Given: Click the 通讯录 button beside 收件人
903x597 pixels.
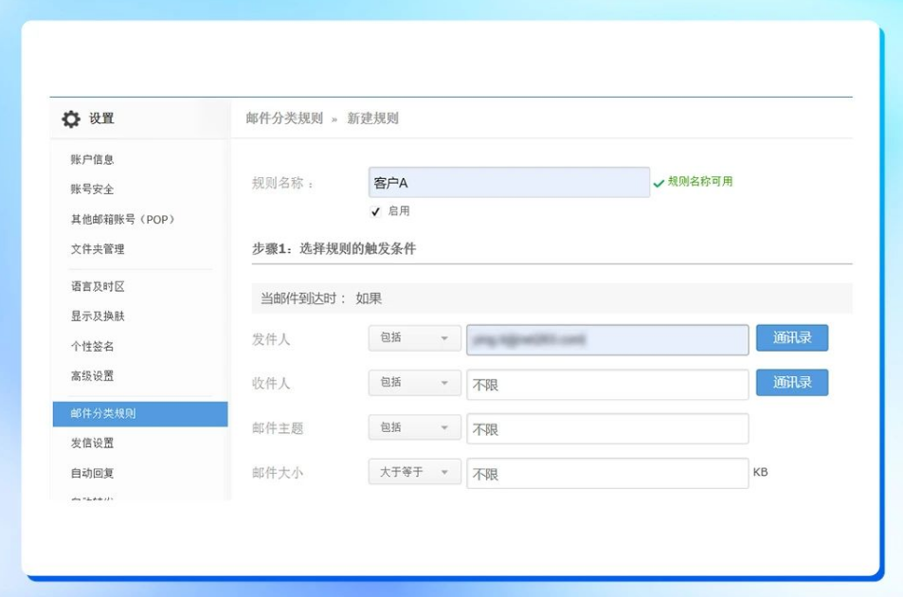Looking at the screenshot, I should (x=792, y=382).
